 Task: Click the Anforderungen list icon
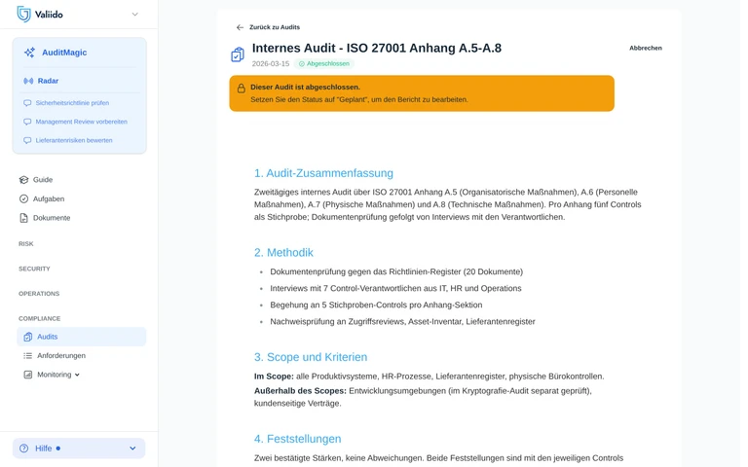28,355
